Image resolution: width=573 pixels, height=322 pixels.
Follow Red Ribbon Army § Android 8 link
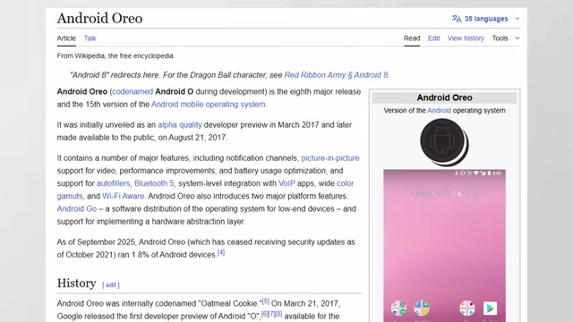[x=337, y=75]
